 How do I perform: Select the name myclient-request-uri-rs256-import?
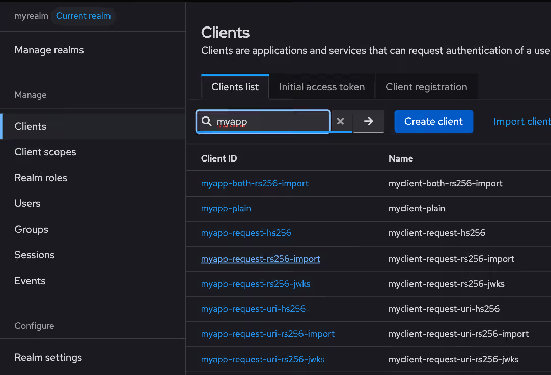pyautogui.click(x=459, y=334)
